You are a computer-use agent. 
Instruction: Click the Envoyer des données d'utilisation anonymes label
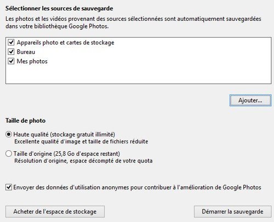[x=137, y=187]
